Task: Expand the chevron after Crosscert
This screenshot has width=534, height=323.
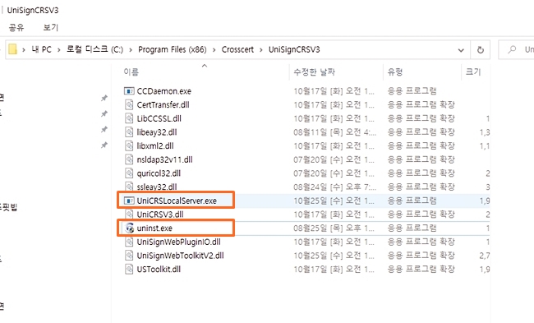Action: pos(261,50)
